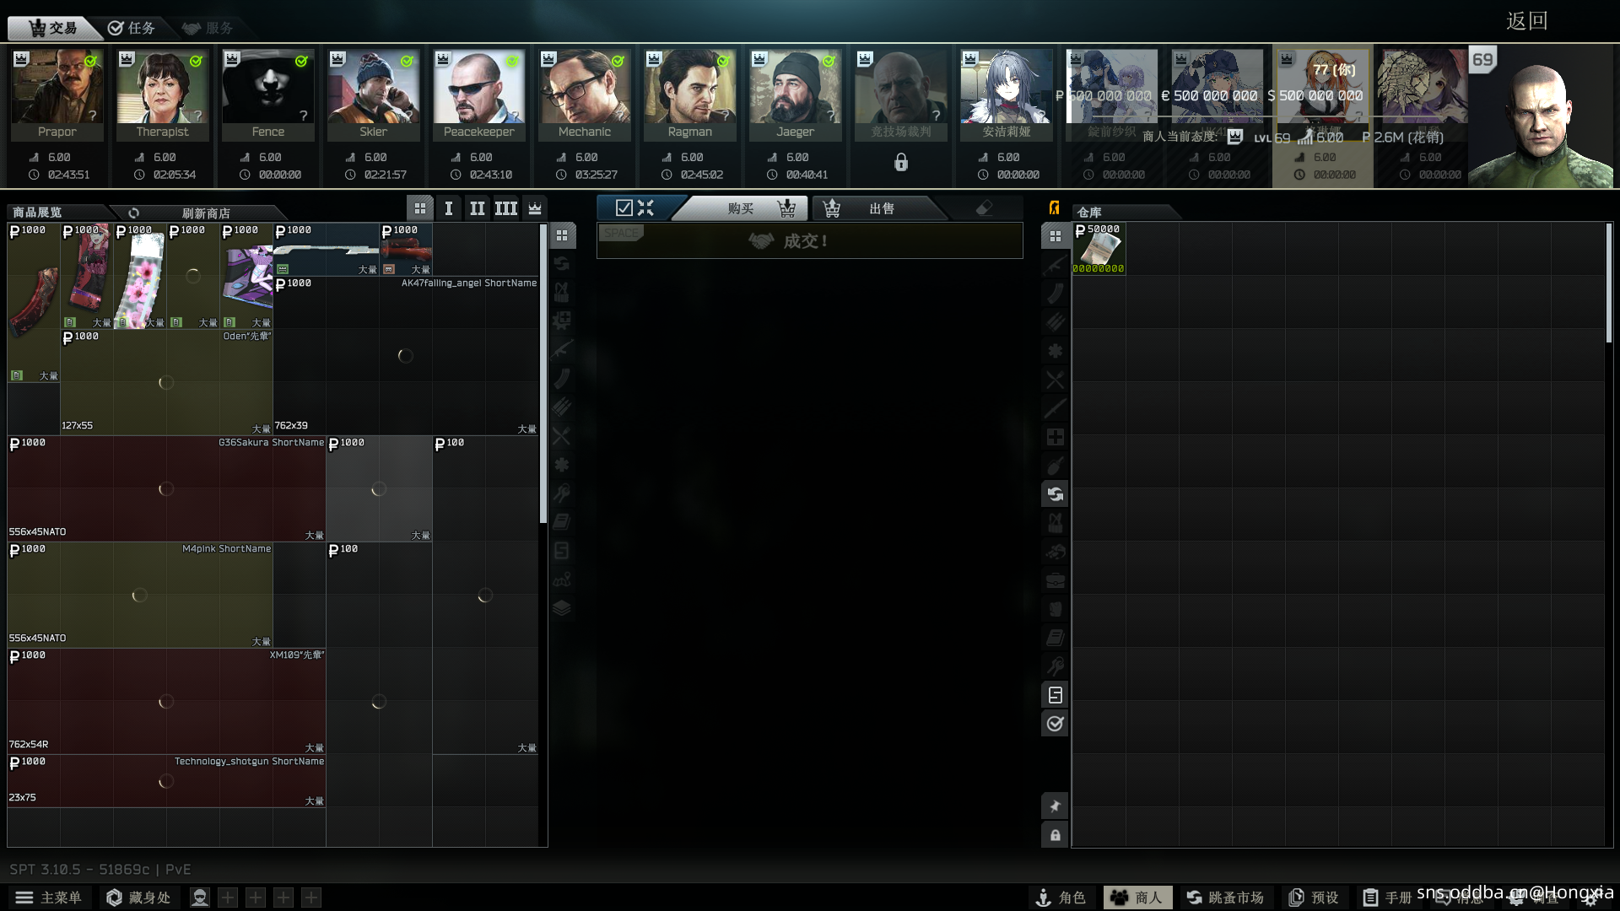This screenshot has width=1620, height=911.
Task: Select trader Jaeger
Action: coord(796,94)
